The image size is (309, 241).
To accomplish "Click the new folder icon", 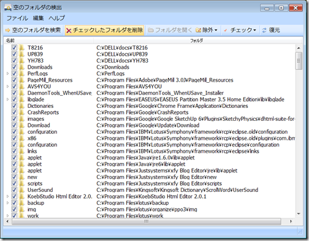I will tap(22, 177).
